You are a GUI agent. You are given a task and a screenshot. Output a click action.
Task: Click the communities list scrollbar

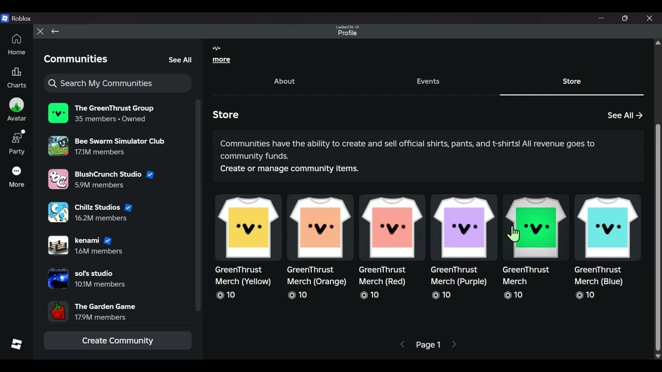[x=198, y=205]
